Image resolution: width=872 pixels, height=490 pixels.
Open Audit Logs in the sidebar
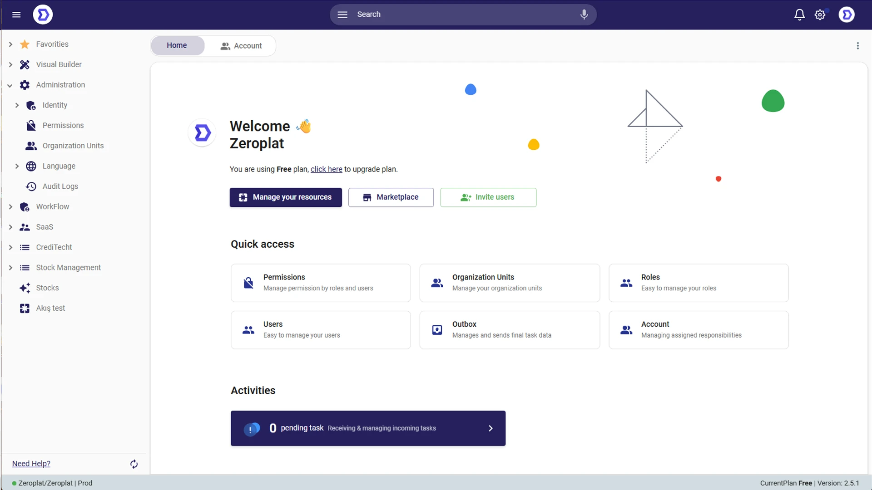click(60, 186)
